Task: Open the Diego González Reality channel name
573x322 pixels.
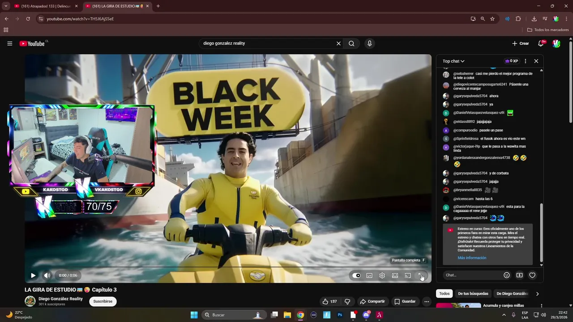Action: (x=60, y=299)
